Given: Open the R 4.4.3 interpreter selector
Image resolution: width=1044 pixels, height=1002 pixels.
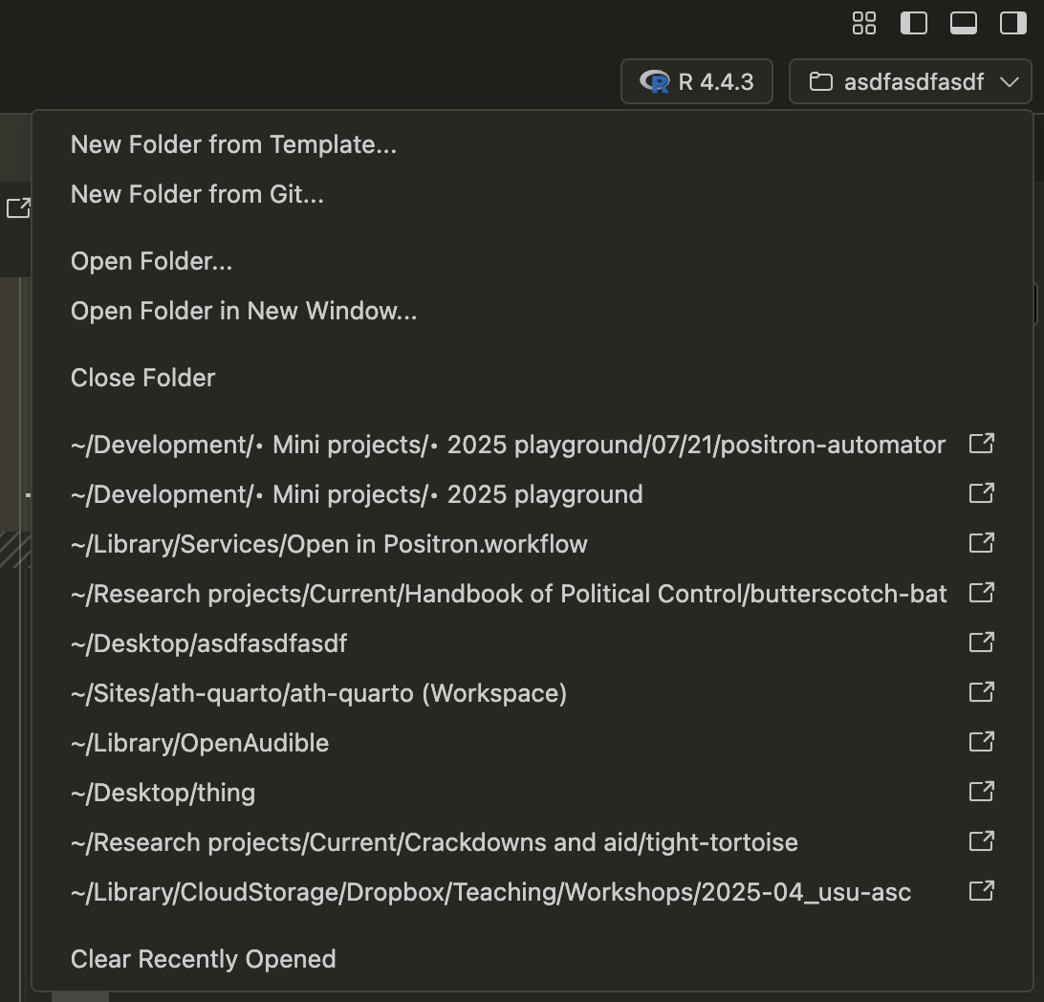Looking at the screenshot, I should point(696,81).
